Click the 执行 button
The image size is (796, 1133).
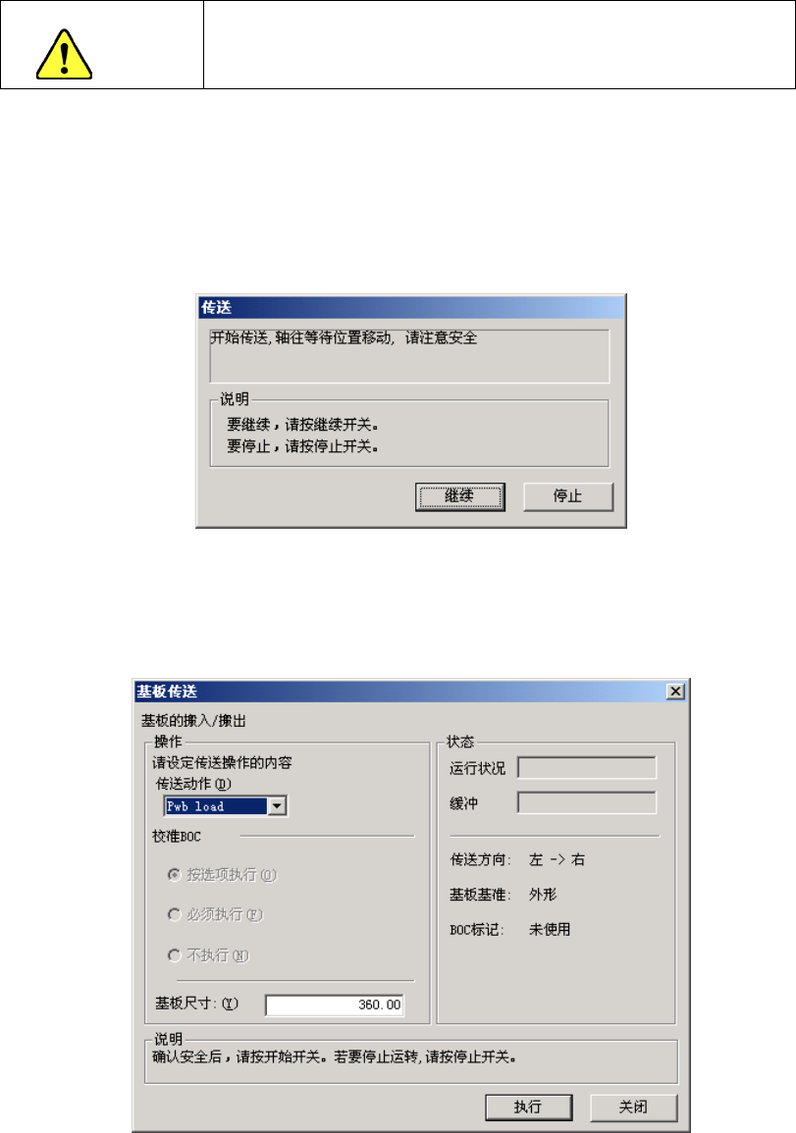point(528,1107)
